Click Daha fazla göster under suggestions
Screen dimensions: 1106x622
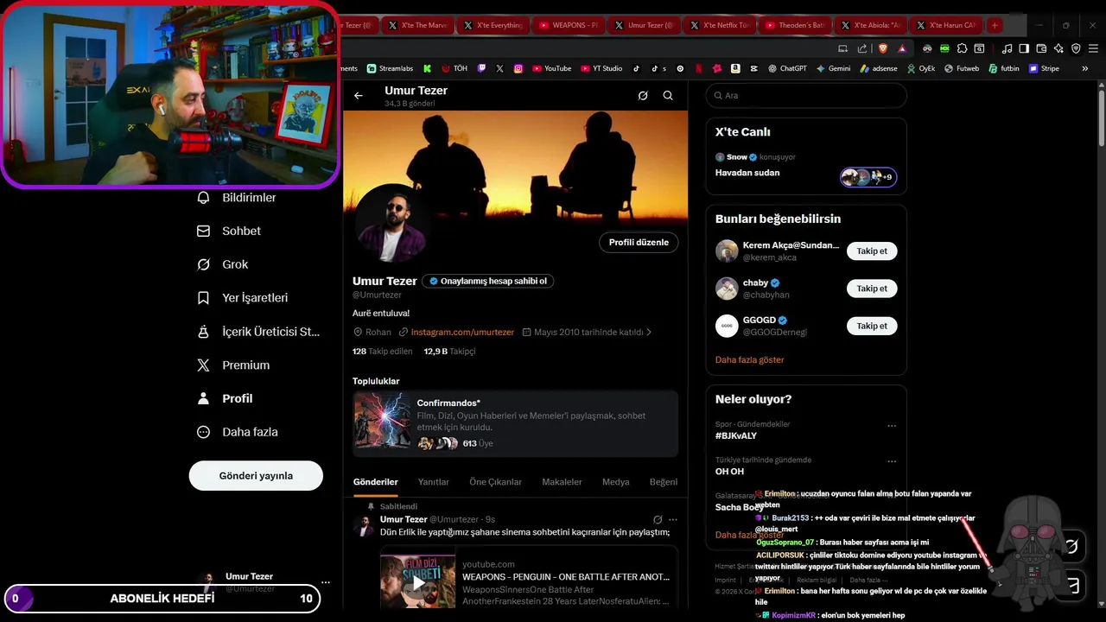click(749, 359)
